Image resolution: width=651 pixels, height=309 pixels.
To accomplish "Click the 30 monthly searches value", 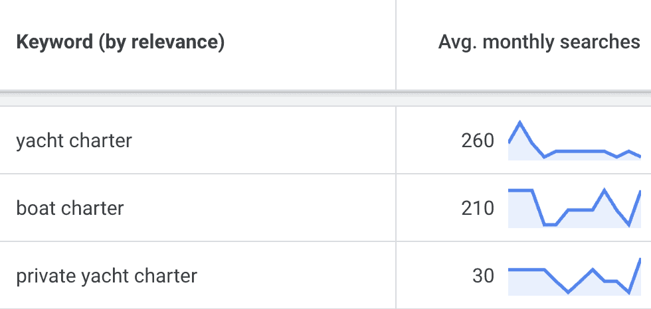I will click(x=484, y=277).
